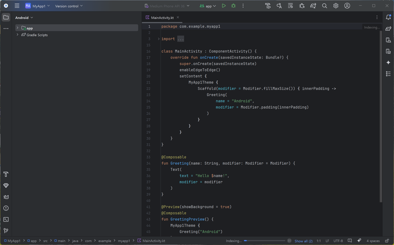The image size is (394, 245).
Task: Open the Android project view dropdown
Action: click(24, 18)
